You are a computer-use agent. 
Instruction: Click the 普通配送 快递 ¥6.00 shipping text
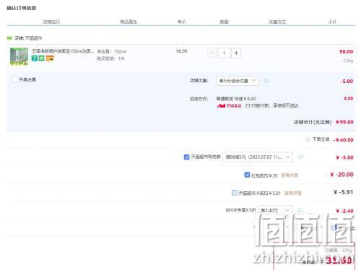click(236, 99)
